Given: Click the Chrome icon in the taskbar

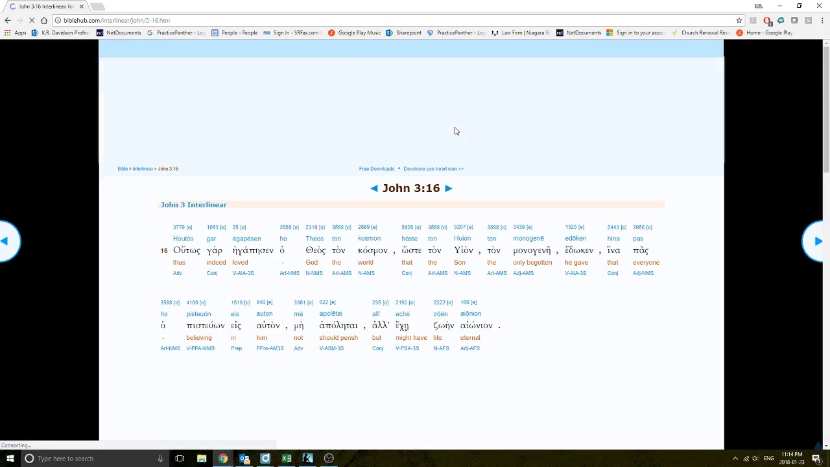Looking at the screenshot, I should coord(223,459).
